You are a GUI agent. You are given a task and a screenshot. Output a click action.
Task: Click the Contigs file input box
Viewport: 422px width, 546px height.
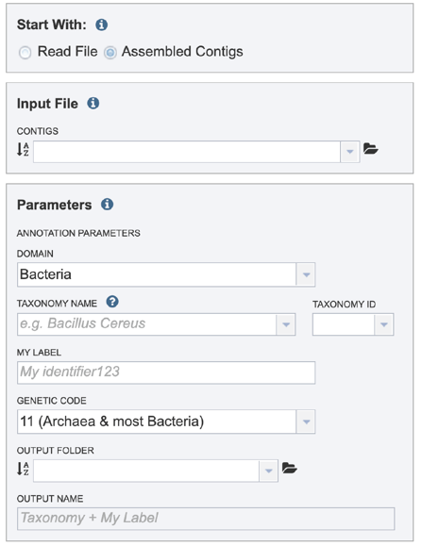click(x=187, y=152)
